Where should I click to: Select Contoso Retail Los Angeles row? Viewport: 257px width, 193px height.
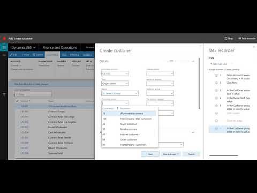(55, 122)
